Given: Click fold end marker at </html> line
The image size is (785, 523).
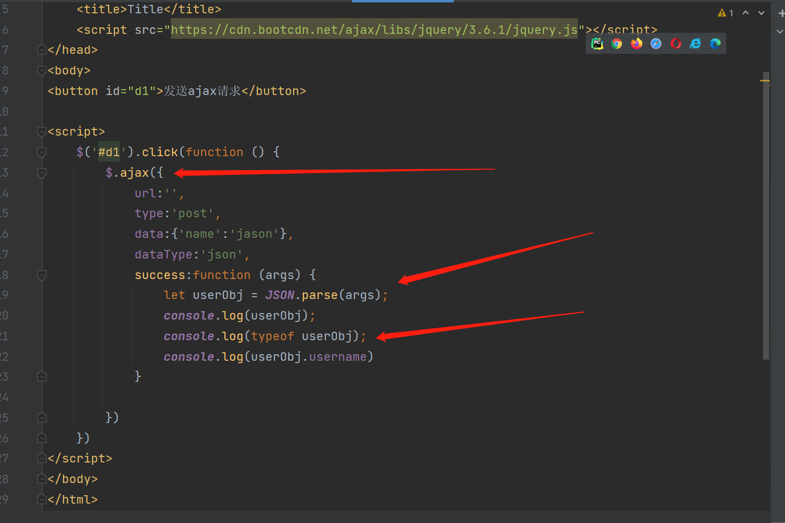Looking at the screenshot, I should pos(41,499).
